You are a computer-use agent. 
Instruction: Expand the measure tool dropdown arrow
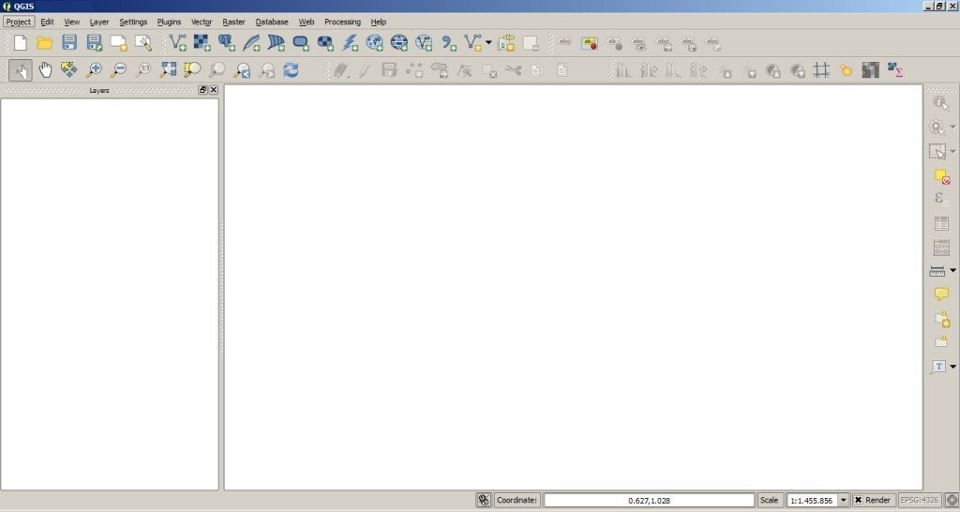point(952,270)
